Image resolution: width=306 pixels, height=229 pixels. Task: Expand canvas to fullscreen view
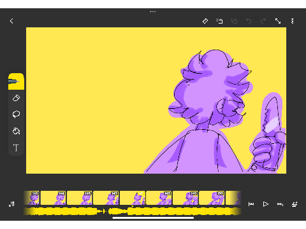tap(278, 21)
